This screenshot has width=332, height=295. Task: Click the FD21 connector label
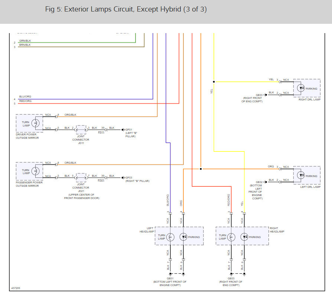click(x=101, y=180)
